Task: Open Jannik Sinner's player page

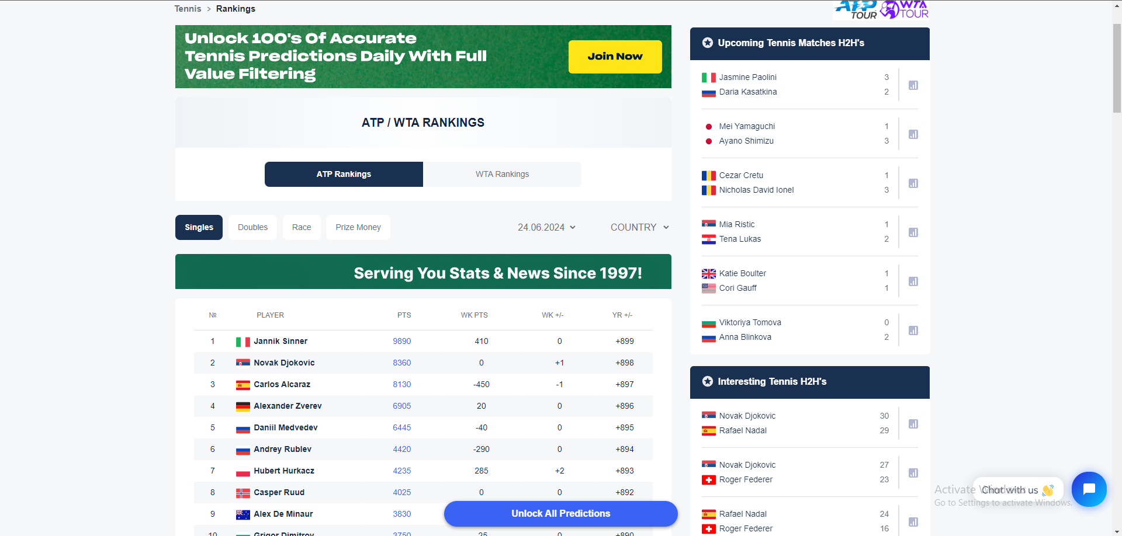Action: (x=280, y=341)
